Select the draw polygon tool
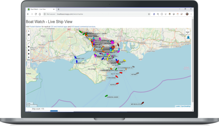This screenshot has width=219, height=126. [x=29, y=47]
